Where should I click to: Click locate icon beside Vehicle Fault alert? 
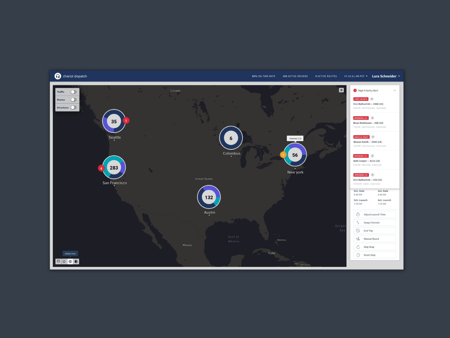point(373,137)
